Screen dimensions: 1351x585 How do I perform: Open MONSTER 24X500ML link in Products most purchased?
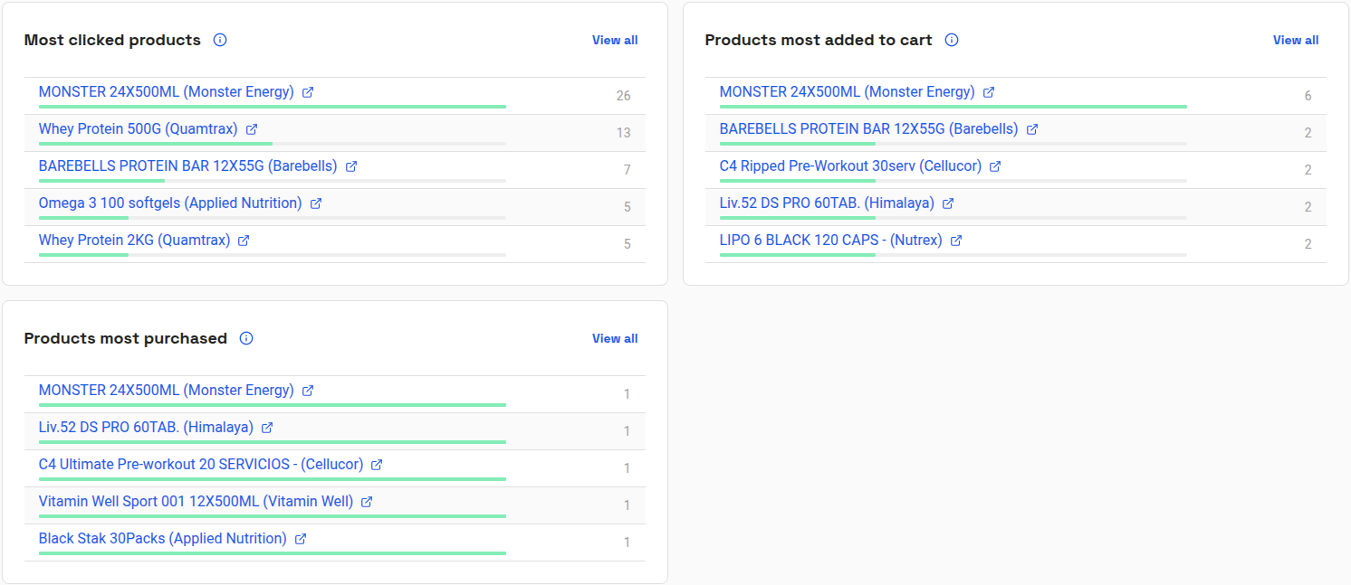pyautogui.click(x=167, y=390)
